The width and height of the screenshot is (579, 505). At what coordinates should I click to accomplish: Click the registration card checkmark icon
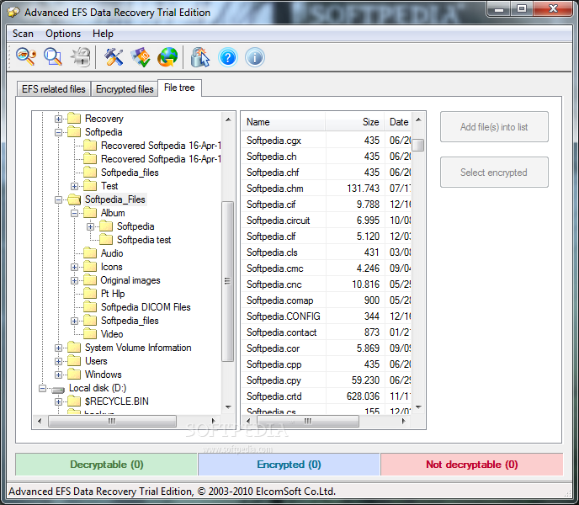pos(141,57)
